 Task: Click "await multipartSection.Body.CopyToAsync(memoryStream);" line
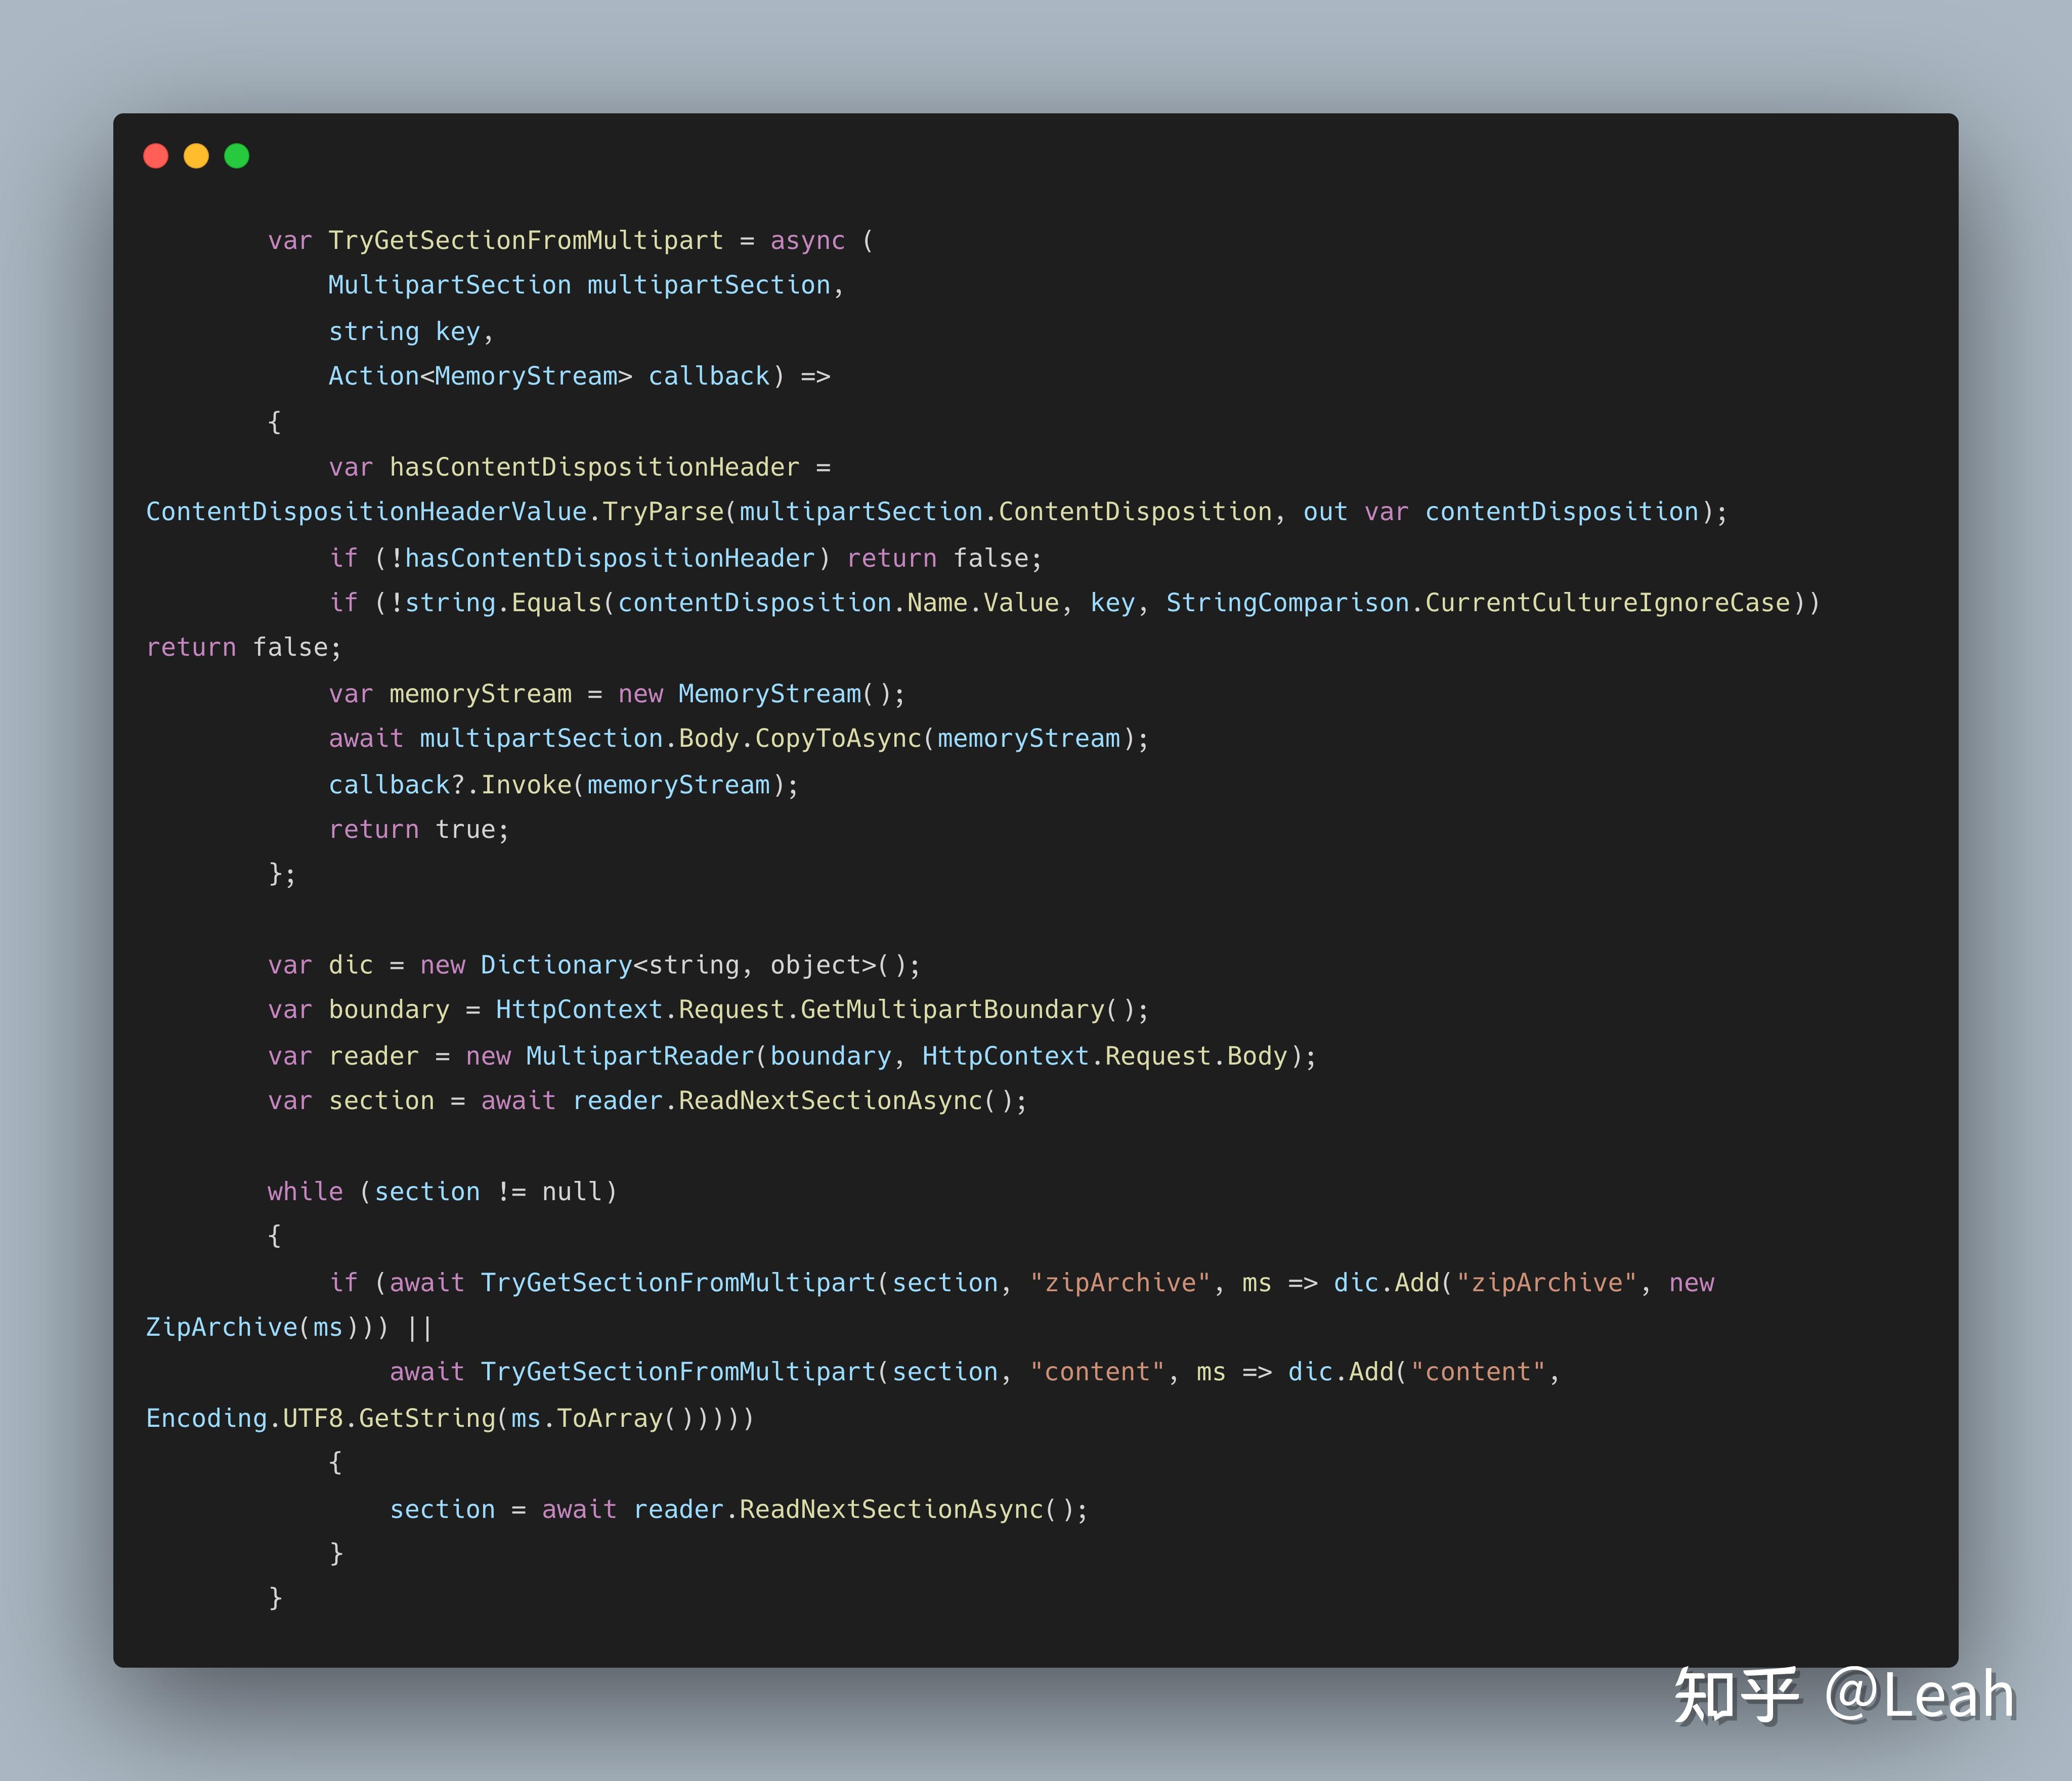click(x=739, y=739)
